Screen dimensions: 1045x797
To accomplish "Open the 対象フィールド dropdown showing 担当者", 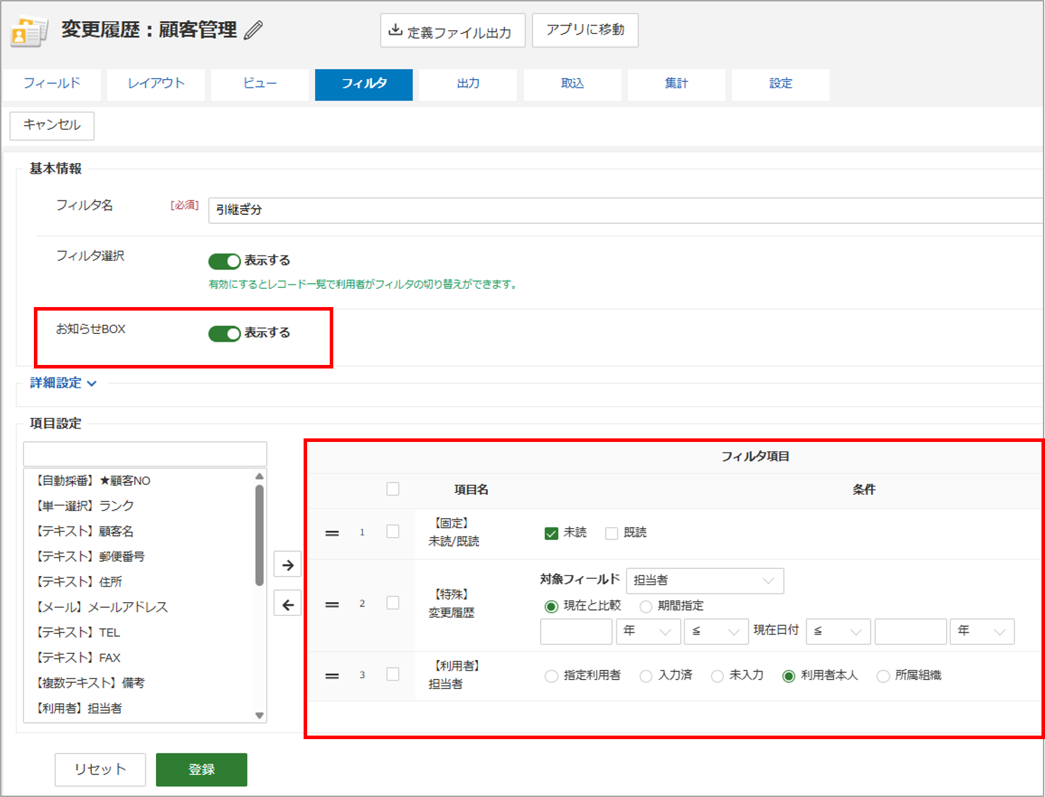I will click(704, 580).
